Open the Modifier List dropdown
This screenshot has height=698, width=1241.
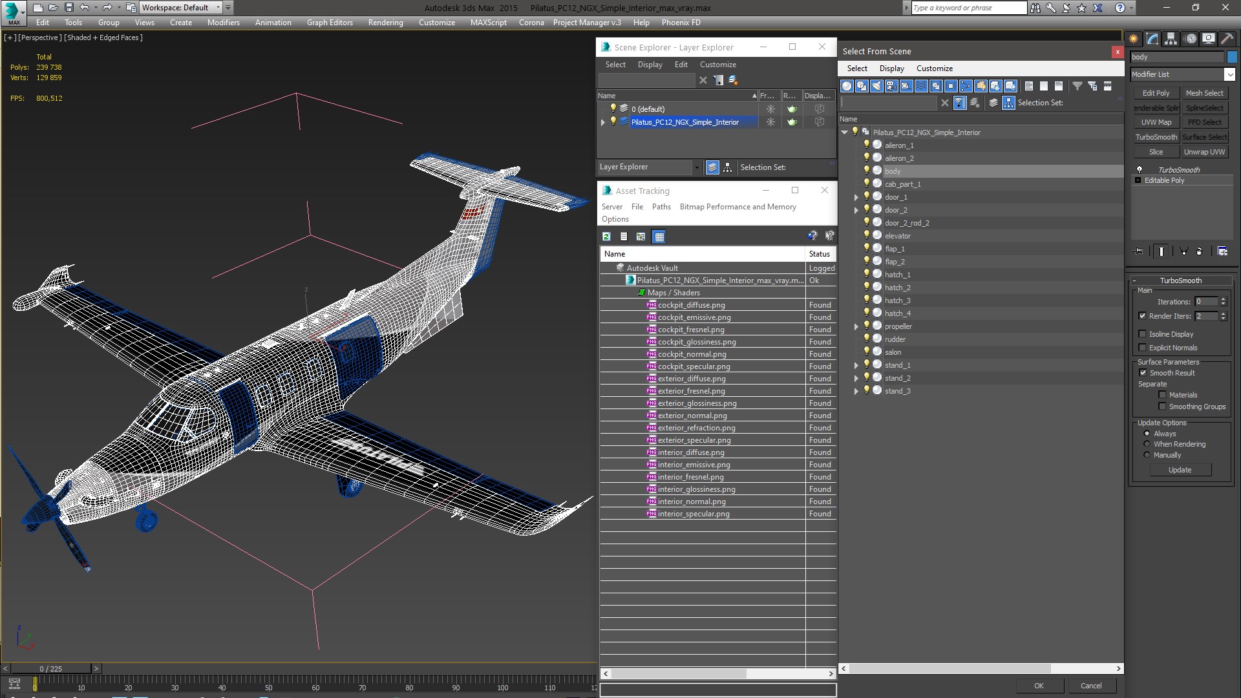(1229, 74)
